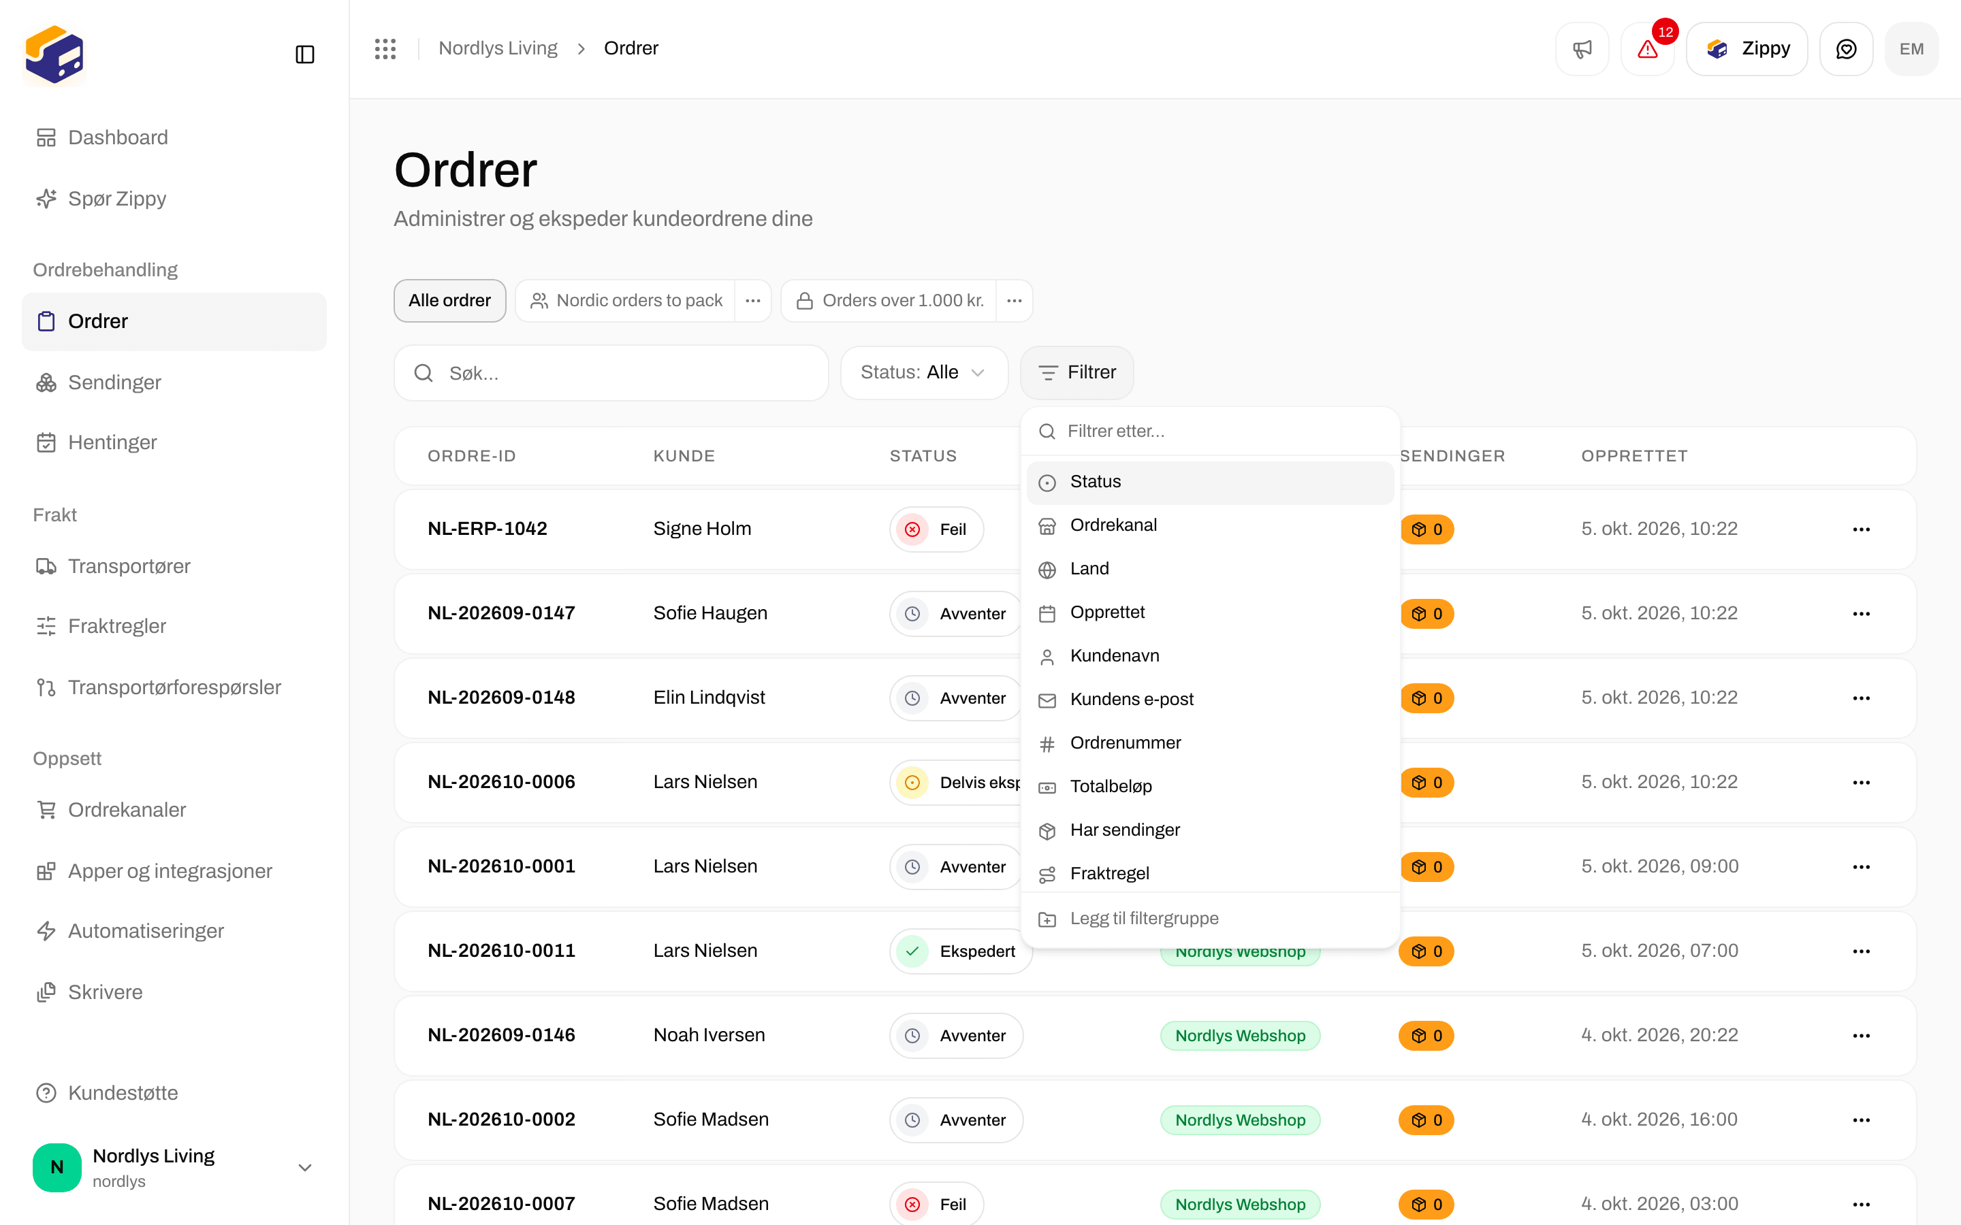Click Nordlys Webshop tag on NL-202610-0002

click(1241, 1120)
